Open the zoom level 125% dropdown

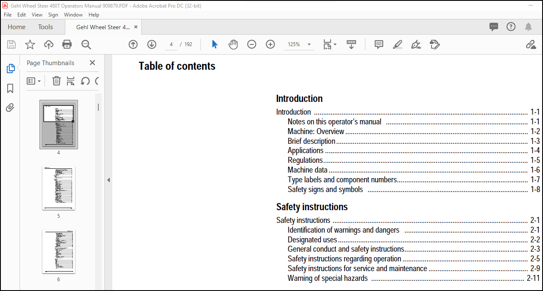(x=299, y=44)
